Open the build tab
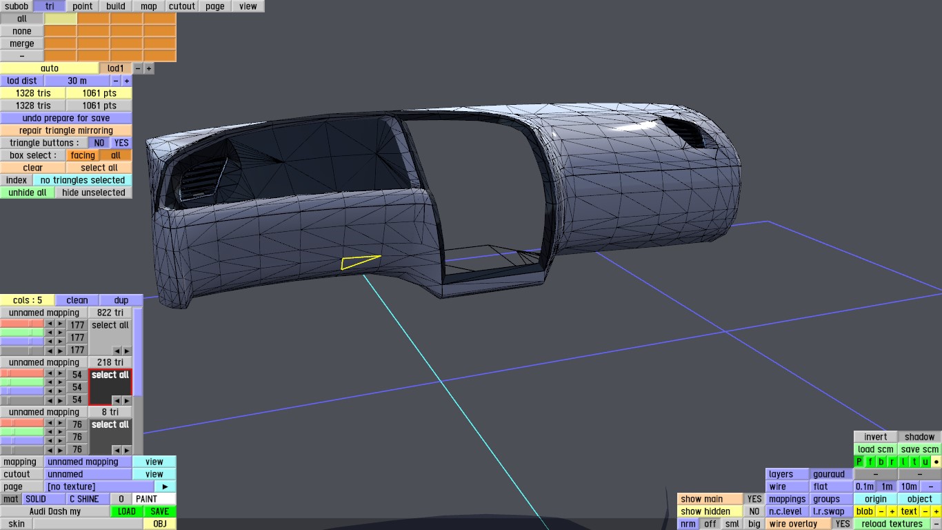 116,6
